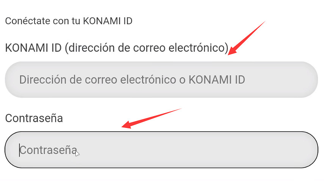Focus the Contraseña password input field
The image size is (324, 182).
pos(161,150)
